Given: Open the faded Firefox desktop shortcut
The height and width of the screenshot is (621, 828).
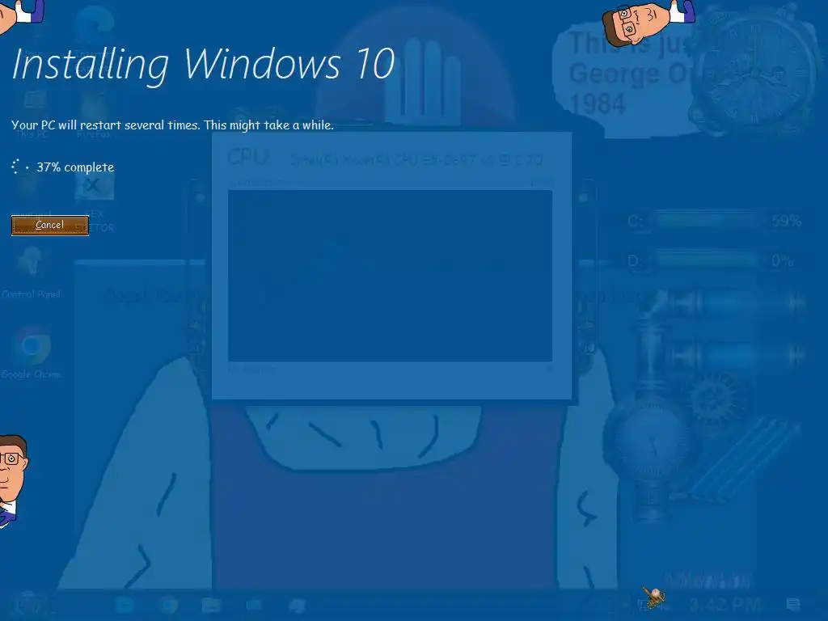Looking at the screenshot, I should coord(95,115).
